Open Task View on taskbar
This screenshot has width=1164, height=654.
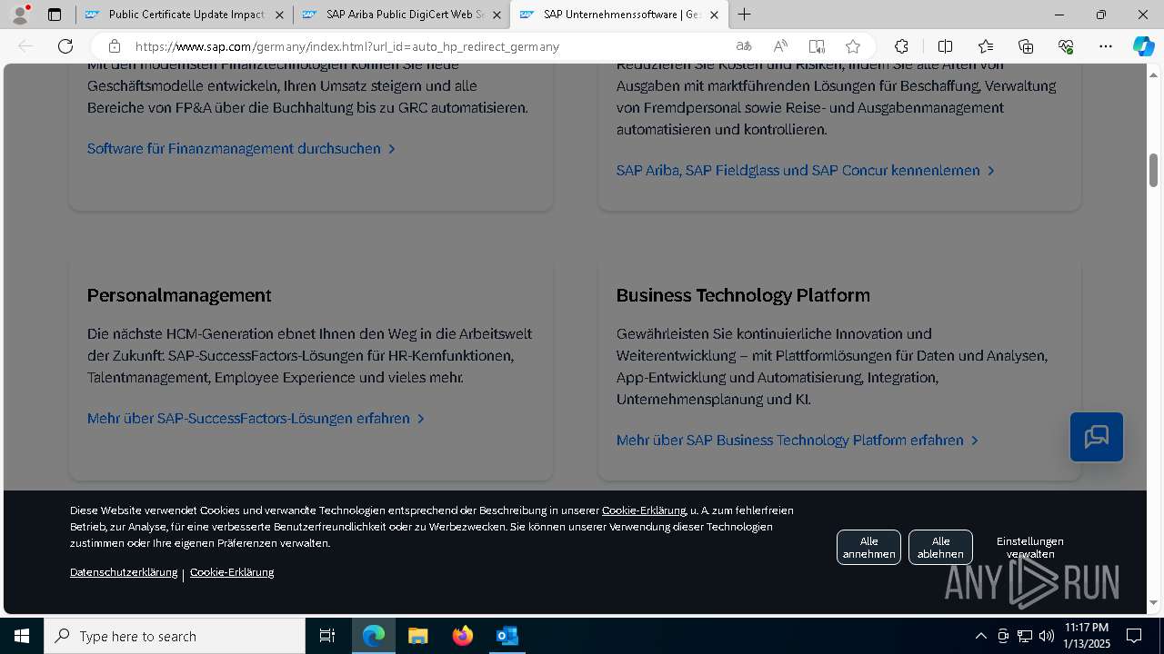(x=327, y=636)
